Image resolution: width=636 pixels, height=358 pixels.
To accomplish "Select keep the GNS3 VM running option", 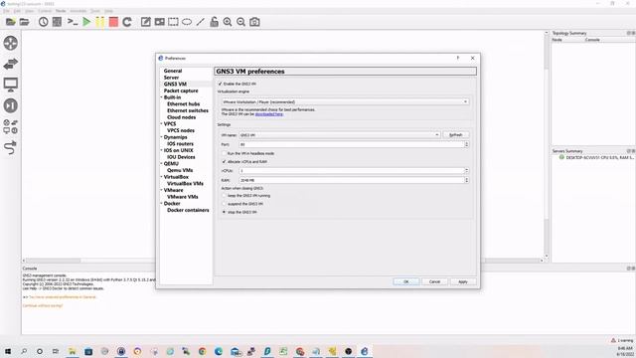I will [224, 196].
